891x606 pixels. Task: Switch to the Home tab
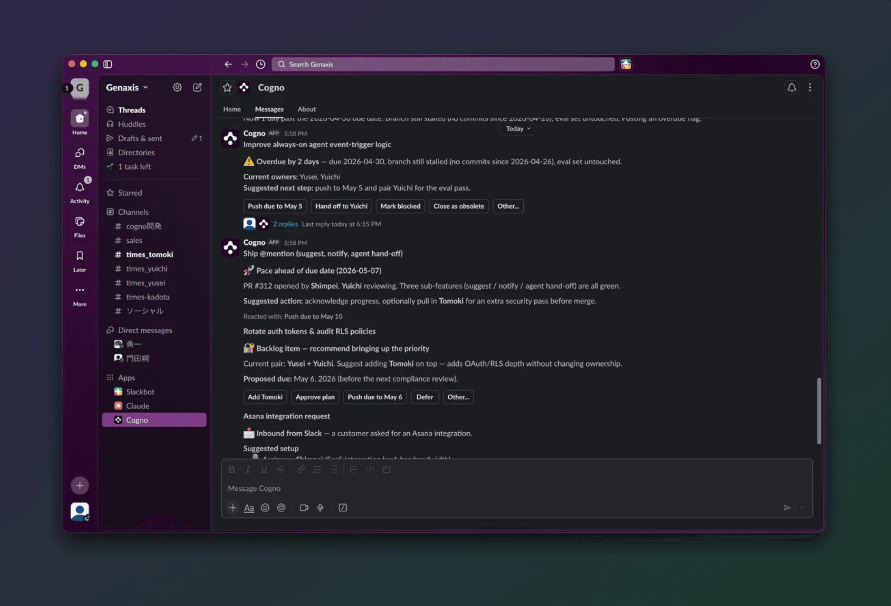[232, 109]
